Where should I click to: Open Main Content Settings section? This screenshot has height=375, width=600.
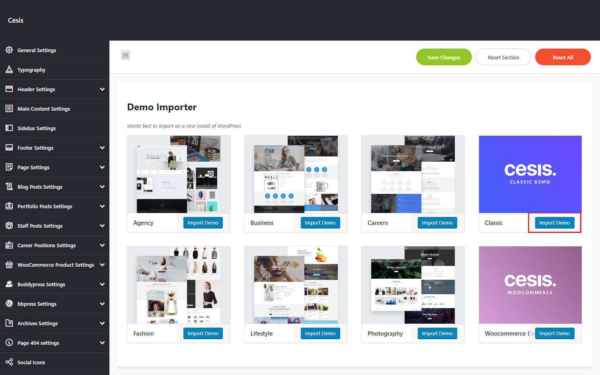[44, 109]
